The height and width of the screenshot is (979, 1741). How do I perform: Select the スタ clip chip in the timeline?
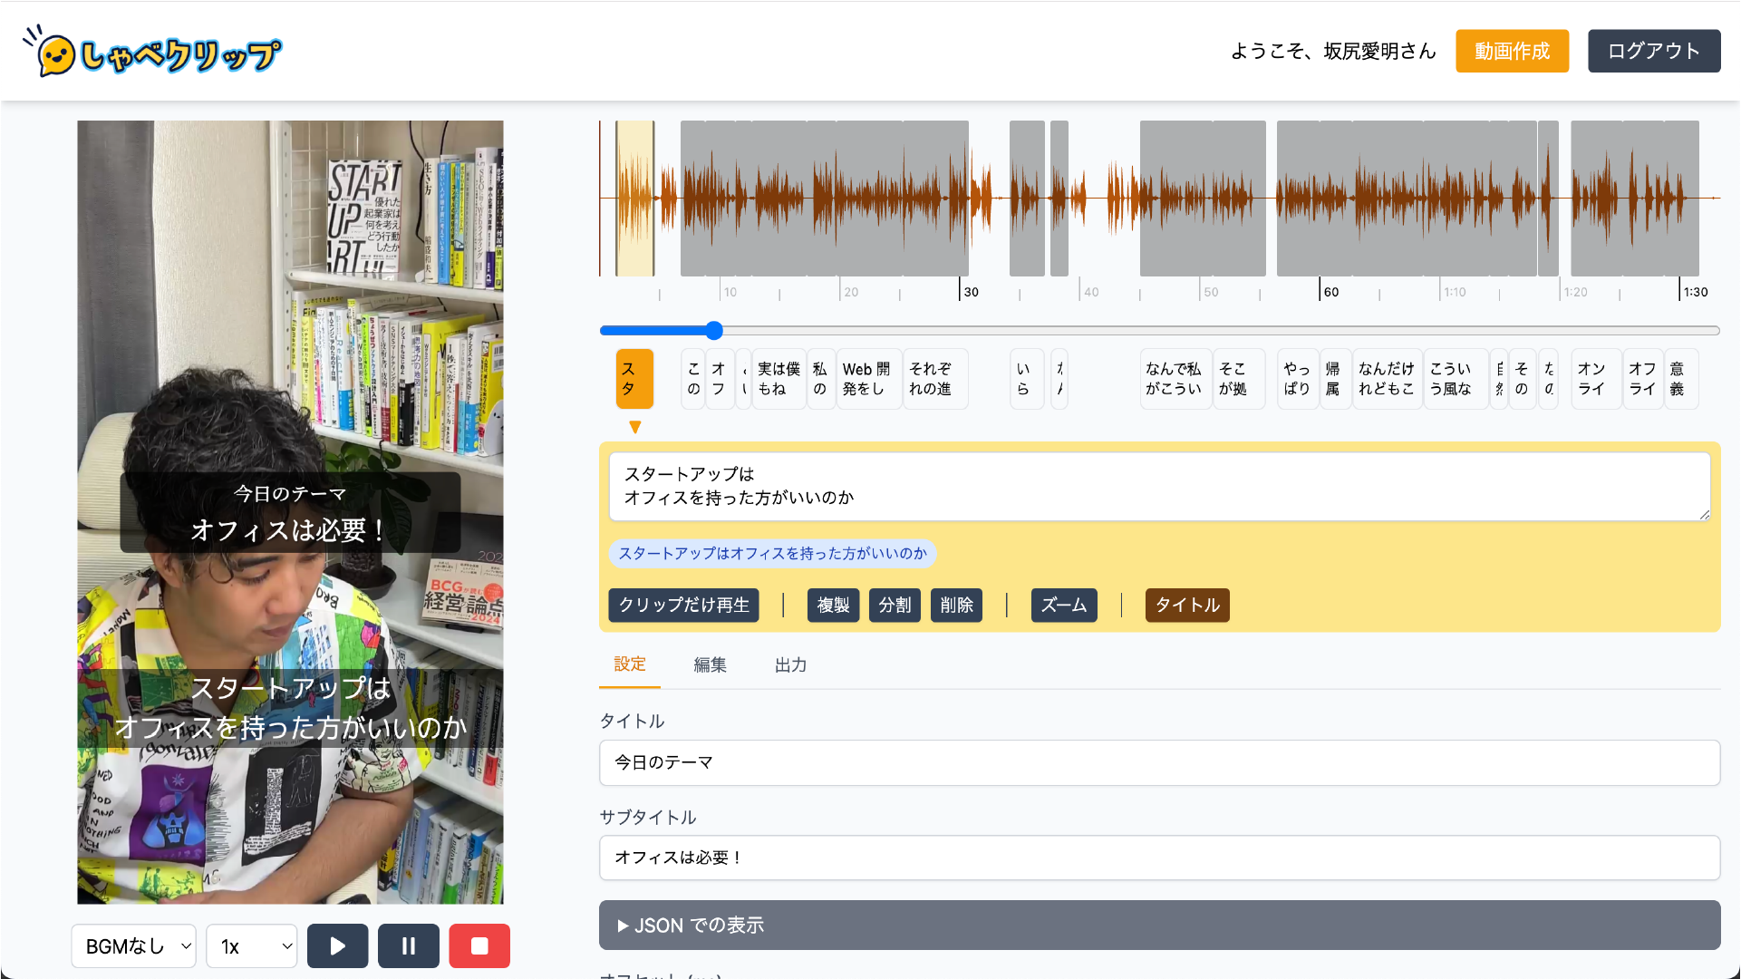pyautogui.click(x=634, y=379)
